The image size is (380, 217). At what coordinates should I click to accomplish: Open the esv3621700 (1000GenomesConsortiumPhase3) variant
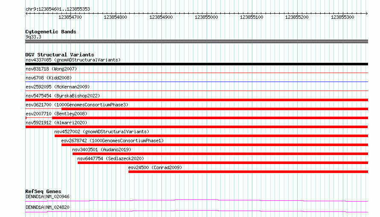77,105
